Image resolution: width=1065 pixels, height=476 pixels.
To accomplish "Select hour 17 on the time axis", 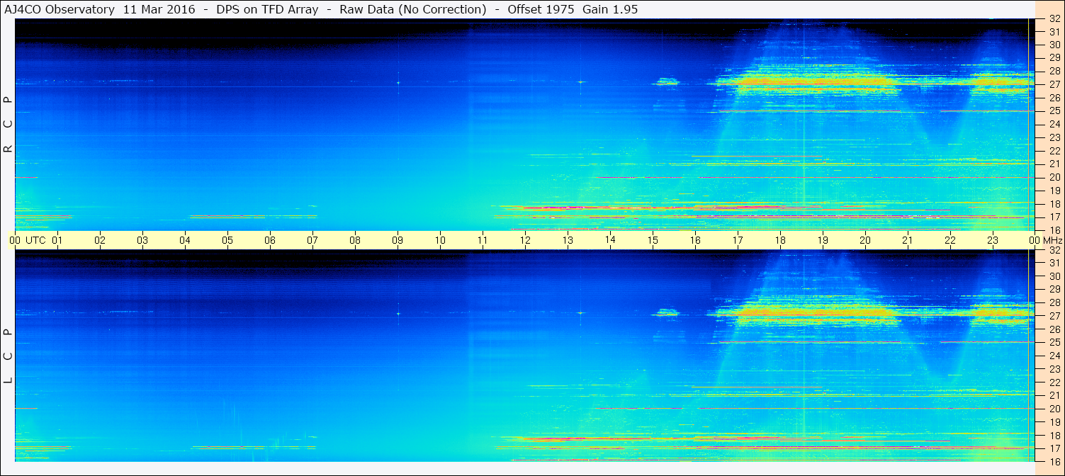I will tap(738, 240).
